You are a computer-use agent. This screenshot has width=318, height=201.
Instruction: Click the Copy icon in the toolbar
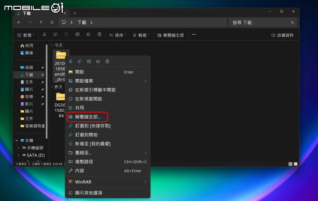(55, 35)
